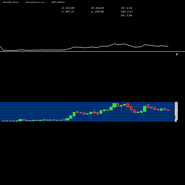Screen dimensions: 185x185
Task: Click the 'OH: 2.87' value
Action: [x=127, y=11]
